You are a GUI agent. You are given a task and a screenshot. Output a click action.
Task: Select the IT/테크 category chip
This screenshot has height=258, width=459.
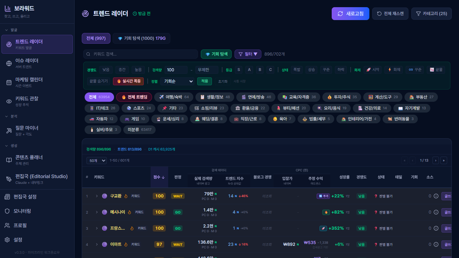102,108
